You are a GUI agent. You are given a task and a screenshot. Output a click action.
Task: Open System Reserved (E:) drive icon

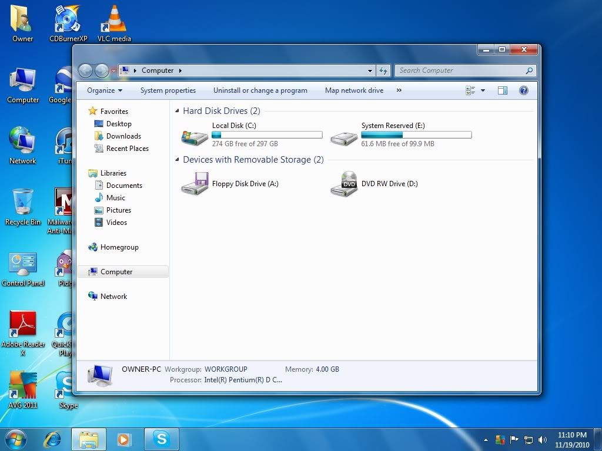pos(343,138)
